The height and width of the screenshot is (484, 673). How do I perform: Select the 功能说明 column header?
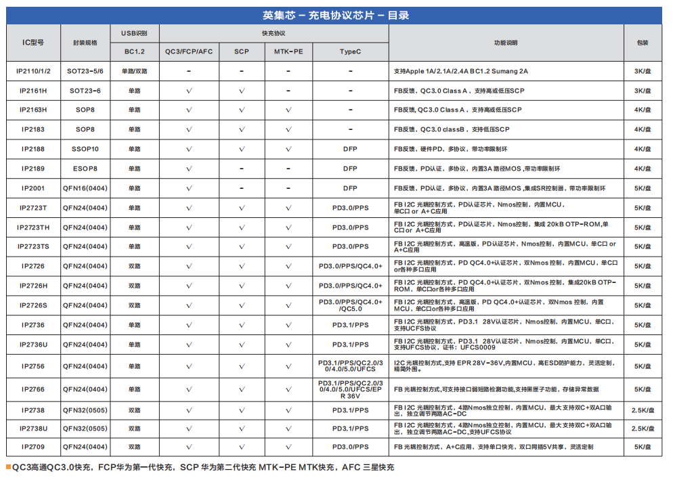(506, 43)
